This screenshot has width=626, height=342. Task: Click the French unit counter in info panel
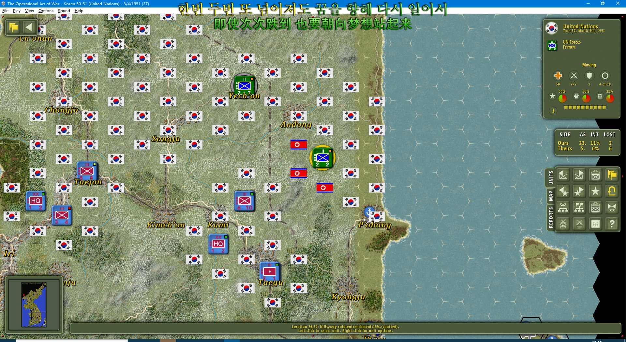552,45
